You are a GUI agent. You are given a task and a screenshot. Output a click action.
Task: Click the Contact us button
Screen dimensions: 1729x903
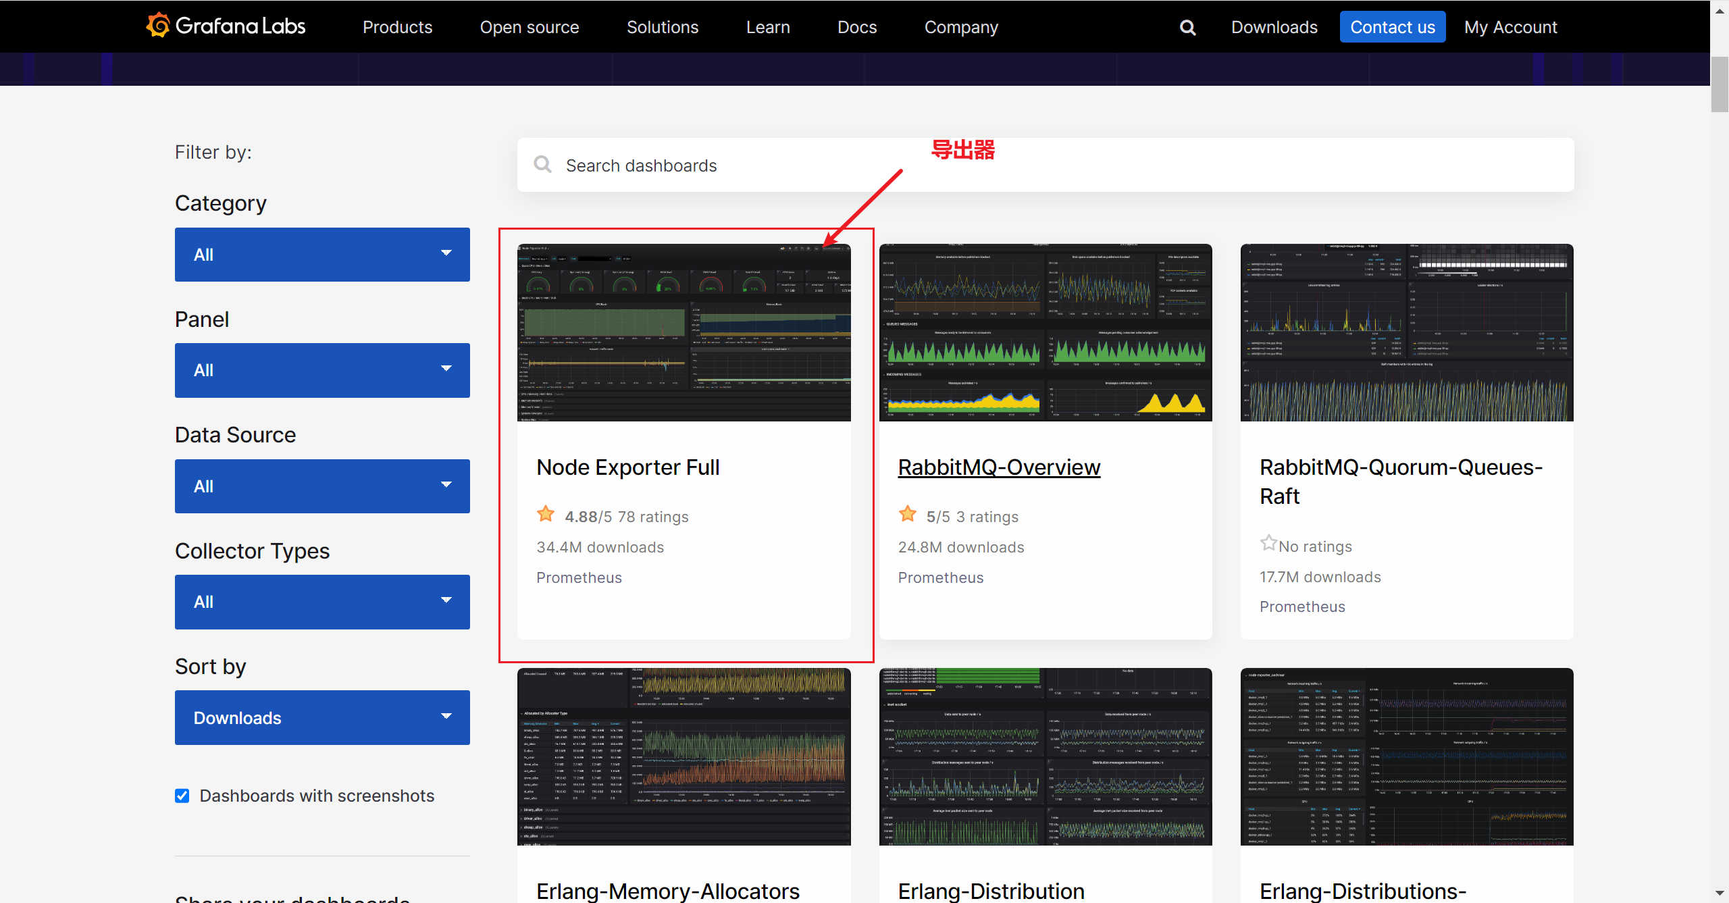1393,27
